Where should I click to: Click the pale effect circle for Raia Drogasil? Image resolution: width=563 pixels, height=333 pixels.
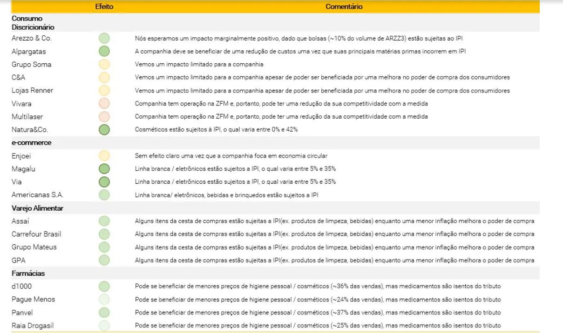pyautogui.click(x=104, y=326)
